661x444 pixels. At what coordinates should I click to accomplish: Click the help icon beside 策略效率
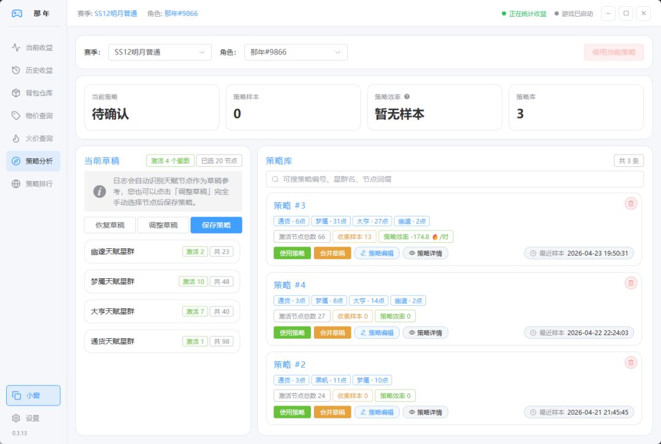point(407,97)
